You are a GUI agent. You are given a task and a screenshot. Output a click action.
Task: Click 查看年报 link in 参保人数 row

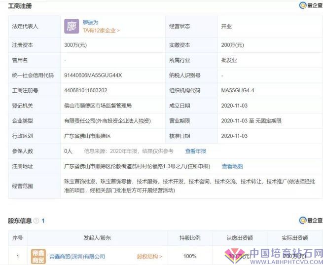pyautogui.click(x=195, y=151)
